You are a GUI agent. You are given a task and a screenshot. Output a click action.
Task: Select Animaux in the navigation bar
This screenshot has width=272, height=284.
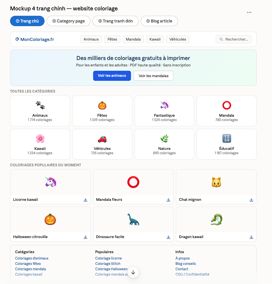click(91, 39)
